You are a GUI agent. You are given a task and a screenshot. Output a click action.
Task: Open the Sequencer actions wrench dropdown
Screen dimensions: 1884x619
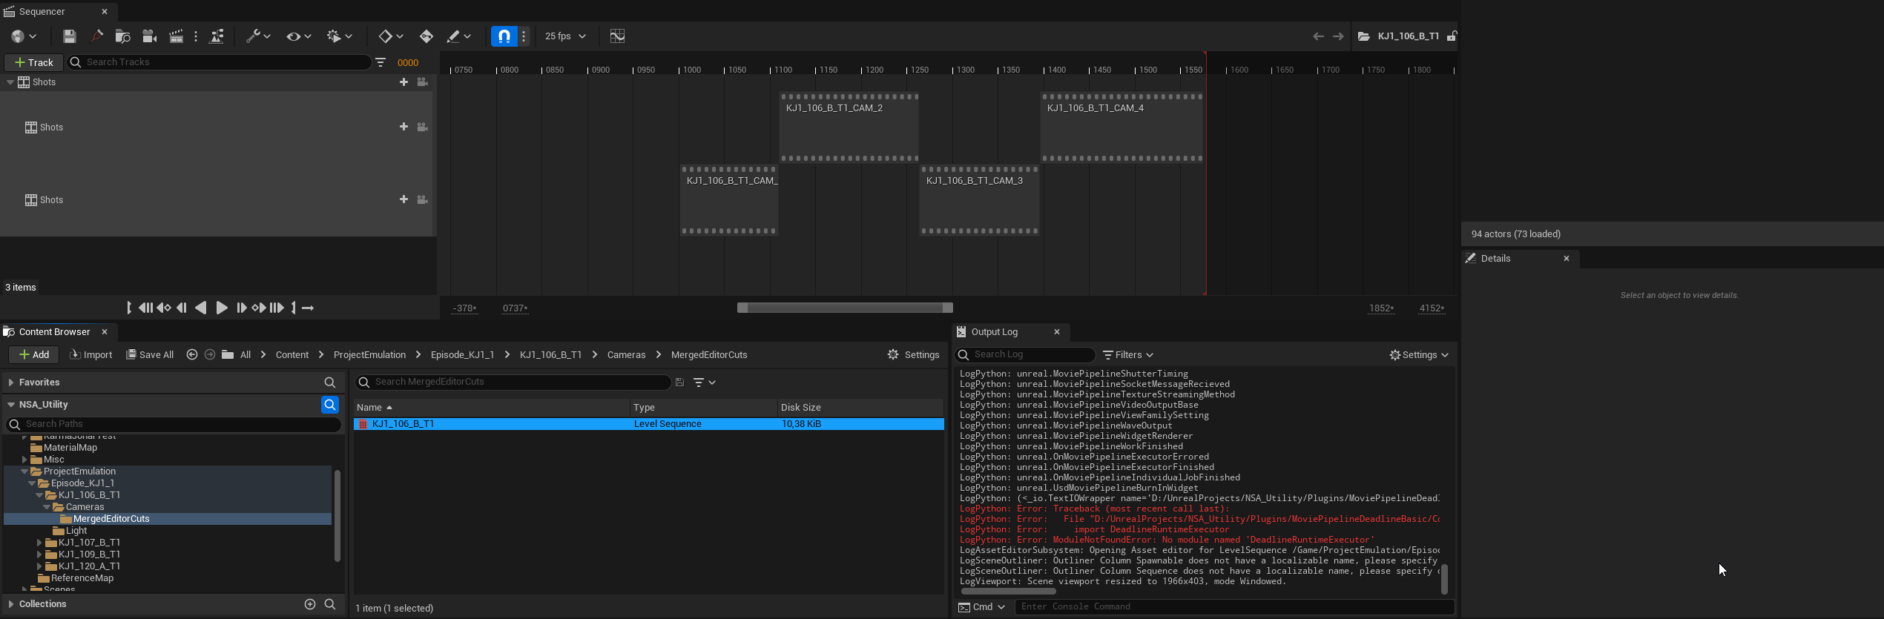pos(258,36)
